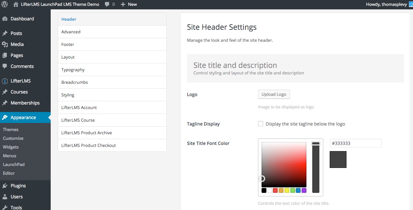
Task: Select the Media library icon
Action: tap(7, 44)
